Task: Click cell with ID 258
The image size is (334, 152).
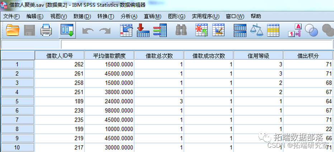Action: point(60,83)
